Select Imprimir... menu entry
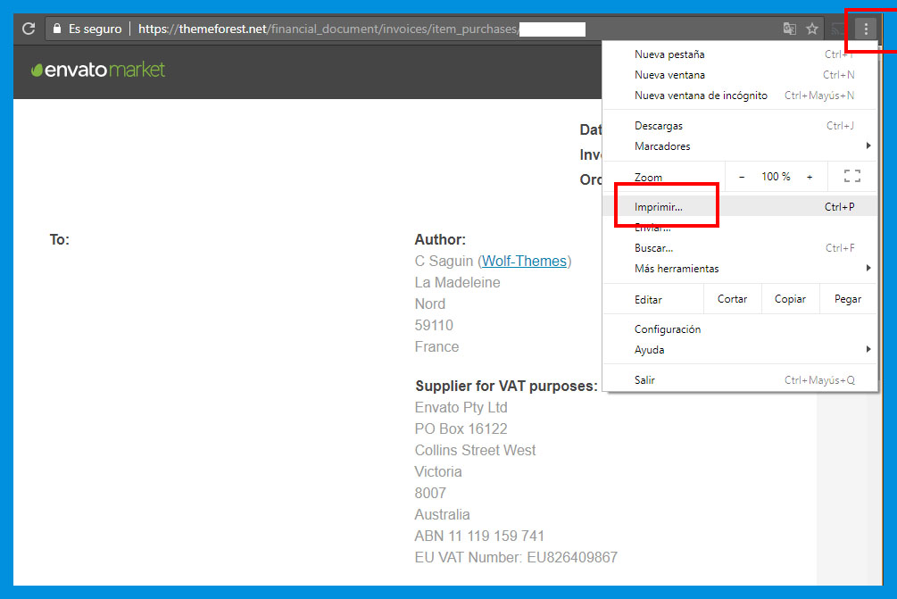897x599 pixels. click(740, 206)
